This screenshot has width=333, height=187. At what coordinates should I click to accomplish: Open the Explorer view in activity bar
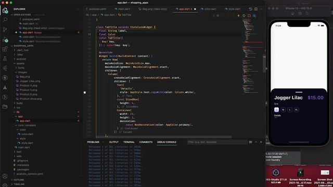[5, 10]
